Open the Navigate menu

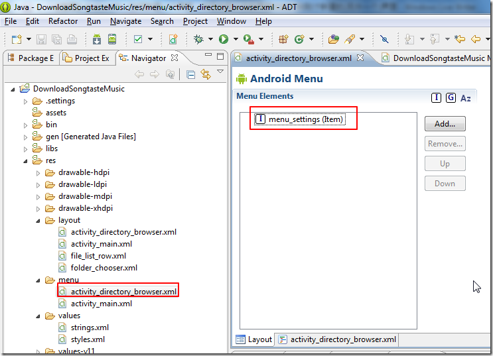(126, 21)
